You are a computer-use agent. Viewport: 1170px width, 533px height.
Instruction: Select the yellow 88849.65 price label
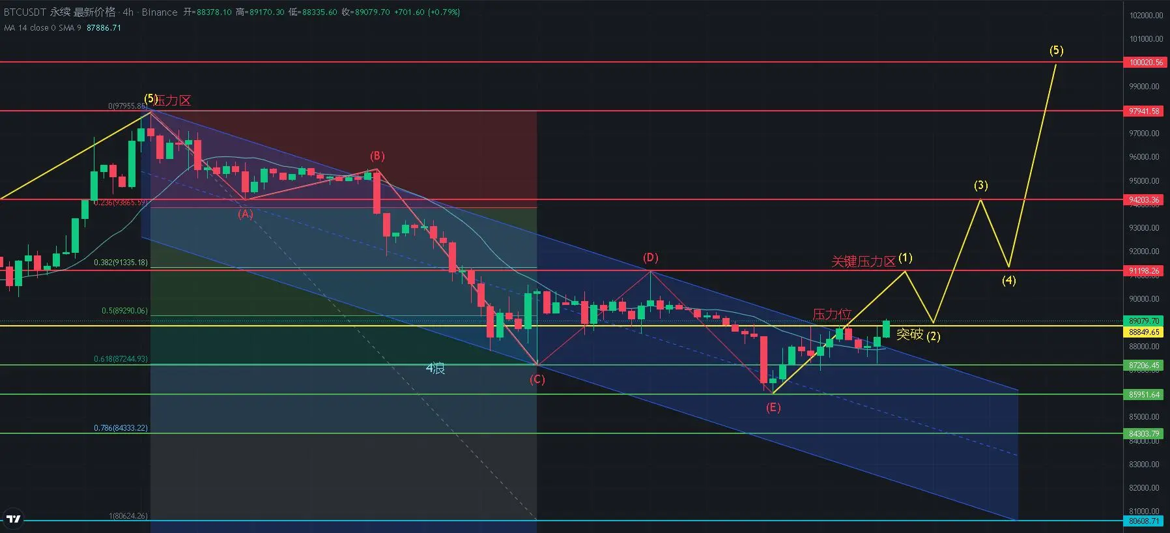point(1144,332)
